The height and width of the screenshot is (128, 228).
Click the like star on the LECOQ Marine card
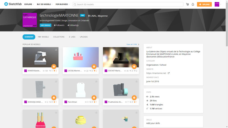pos(95,71)
